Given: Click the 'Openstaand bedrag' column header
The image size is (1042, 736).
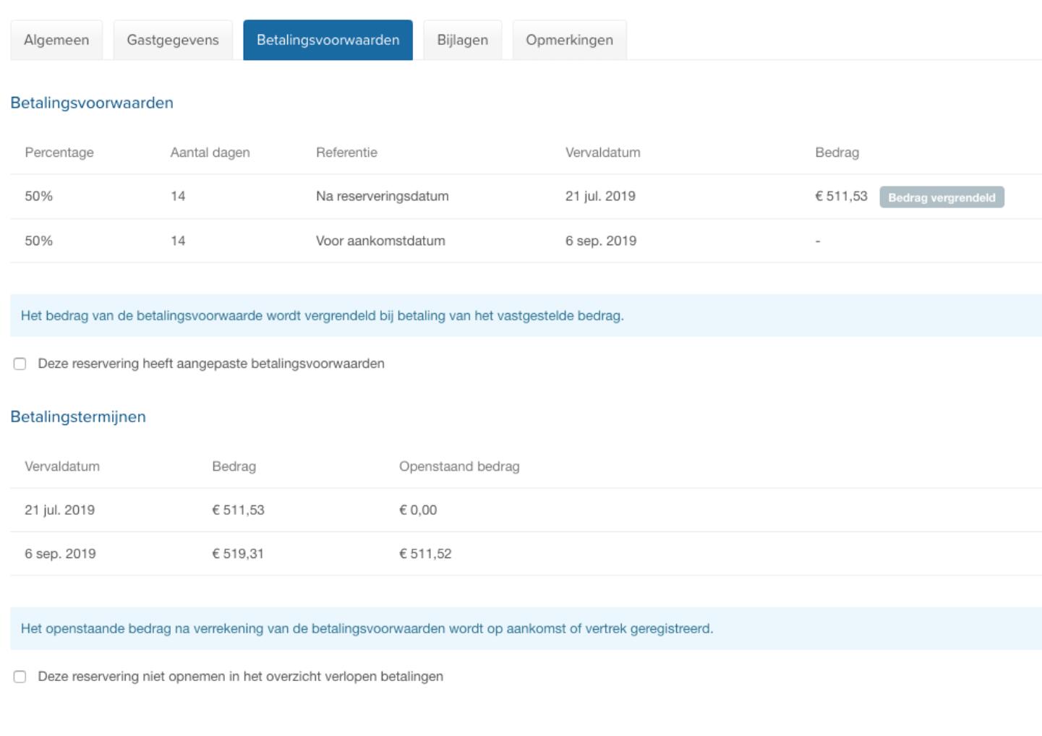Looking at the screenshot, I should click(x=459, y=466).
